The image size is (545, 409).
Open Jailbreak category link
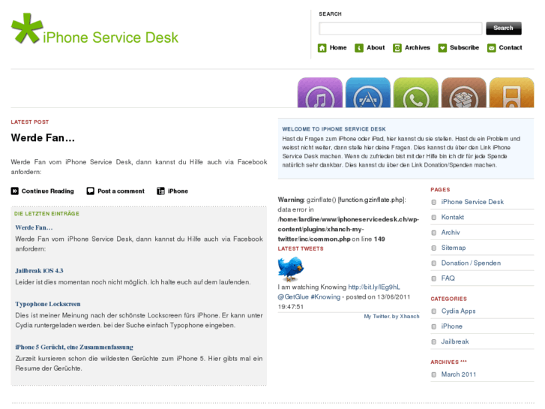[455, 341]
